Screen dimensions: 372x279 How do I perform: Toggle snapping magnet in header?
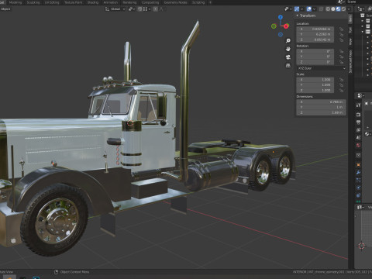(139, 9)
